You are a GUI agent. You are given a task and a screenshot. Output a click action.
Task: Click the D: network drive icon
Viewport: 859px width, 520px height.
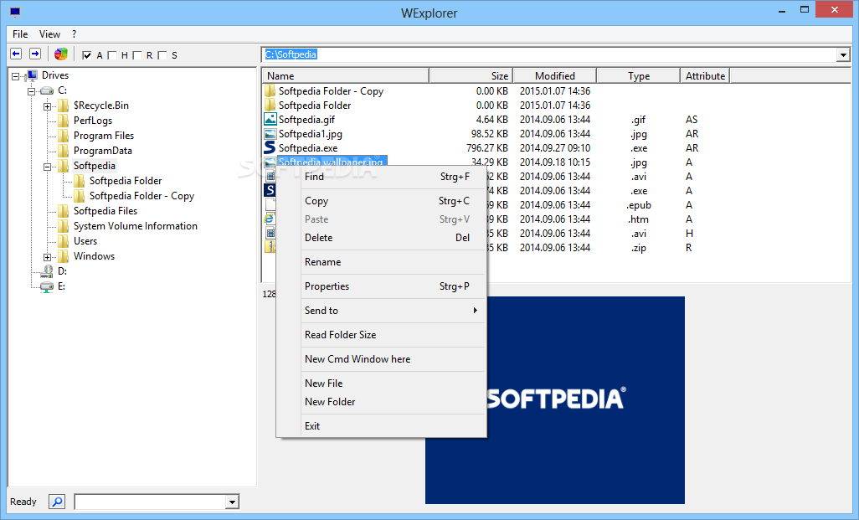[x=47, y=271]
